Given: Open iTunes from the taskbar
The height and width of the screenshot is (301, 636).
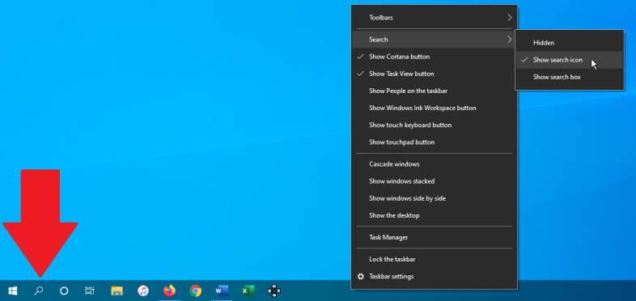Looking at the screenshot, I should pyautogui.click(x=143, y=290).
